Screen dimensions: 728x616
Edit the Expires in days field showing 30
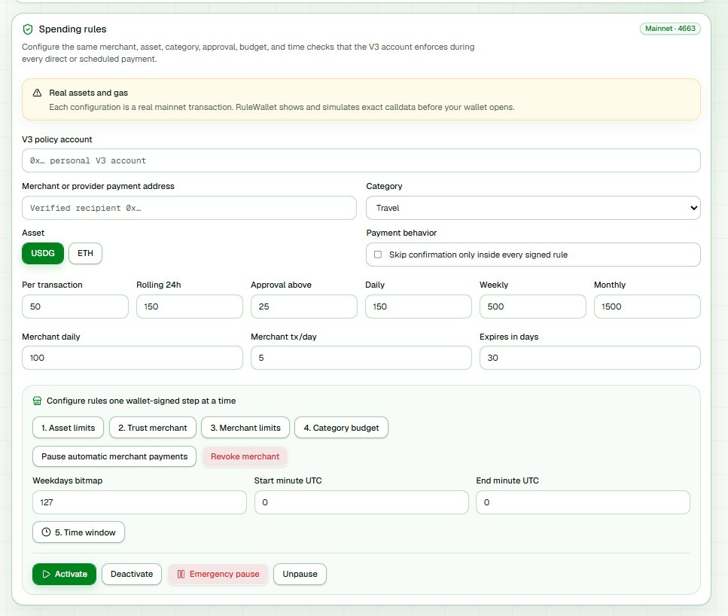pos(590,358)
